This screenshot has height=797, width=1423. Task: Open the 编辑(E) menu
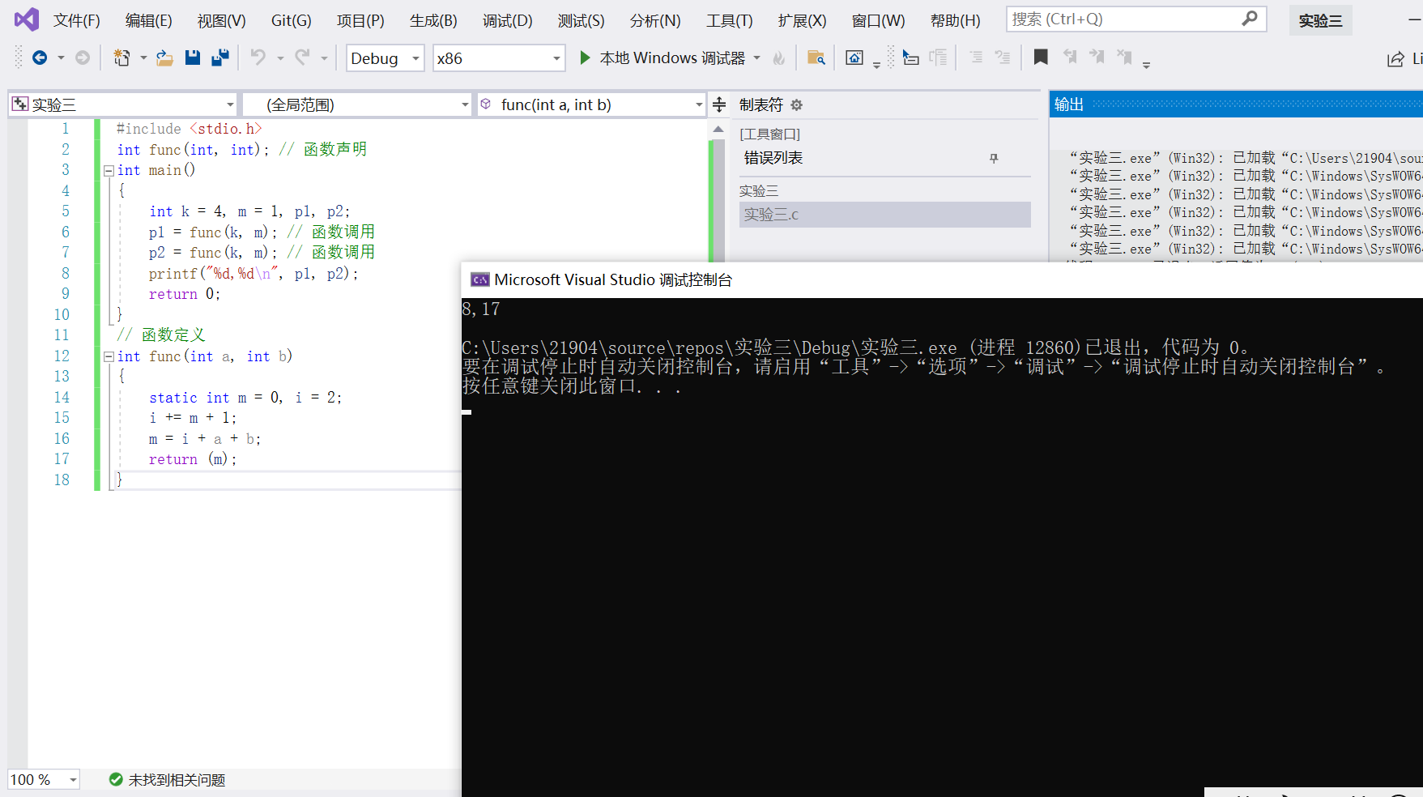[149, 20]
